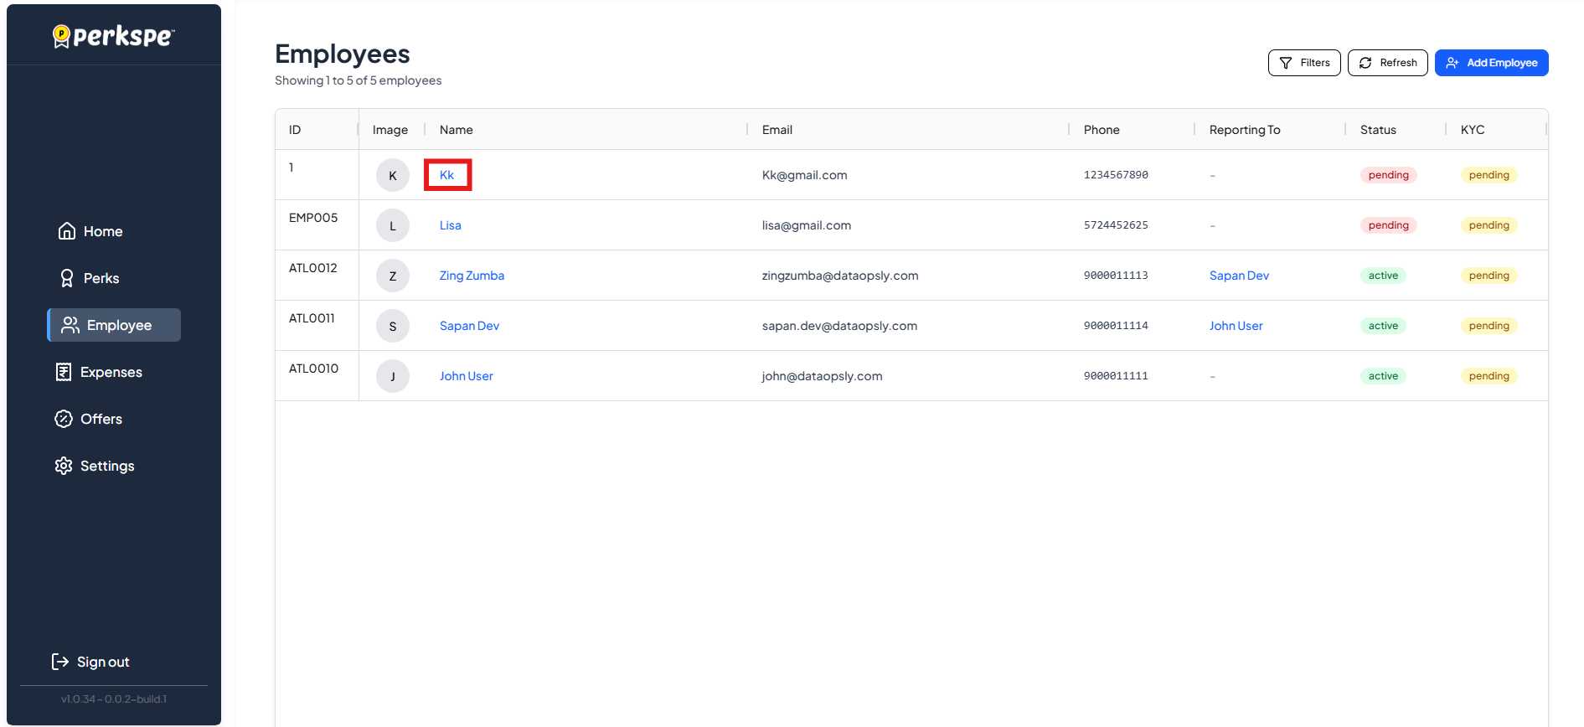Click the Expenses receipt icon
Viewport: 1584px width, 727px height.
pos(64,372)
